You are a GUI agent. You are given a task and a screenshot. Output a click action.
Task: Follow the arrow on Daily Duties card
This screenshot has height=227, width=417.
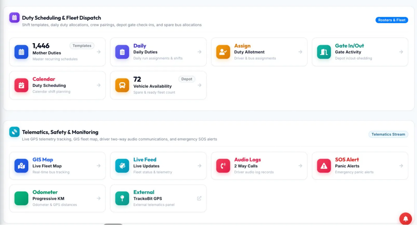click(x=199, y=52)
